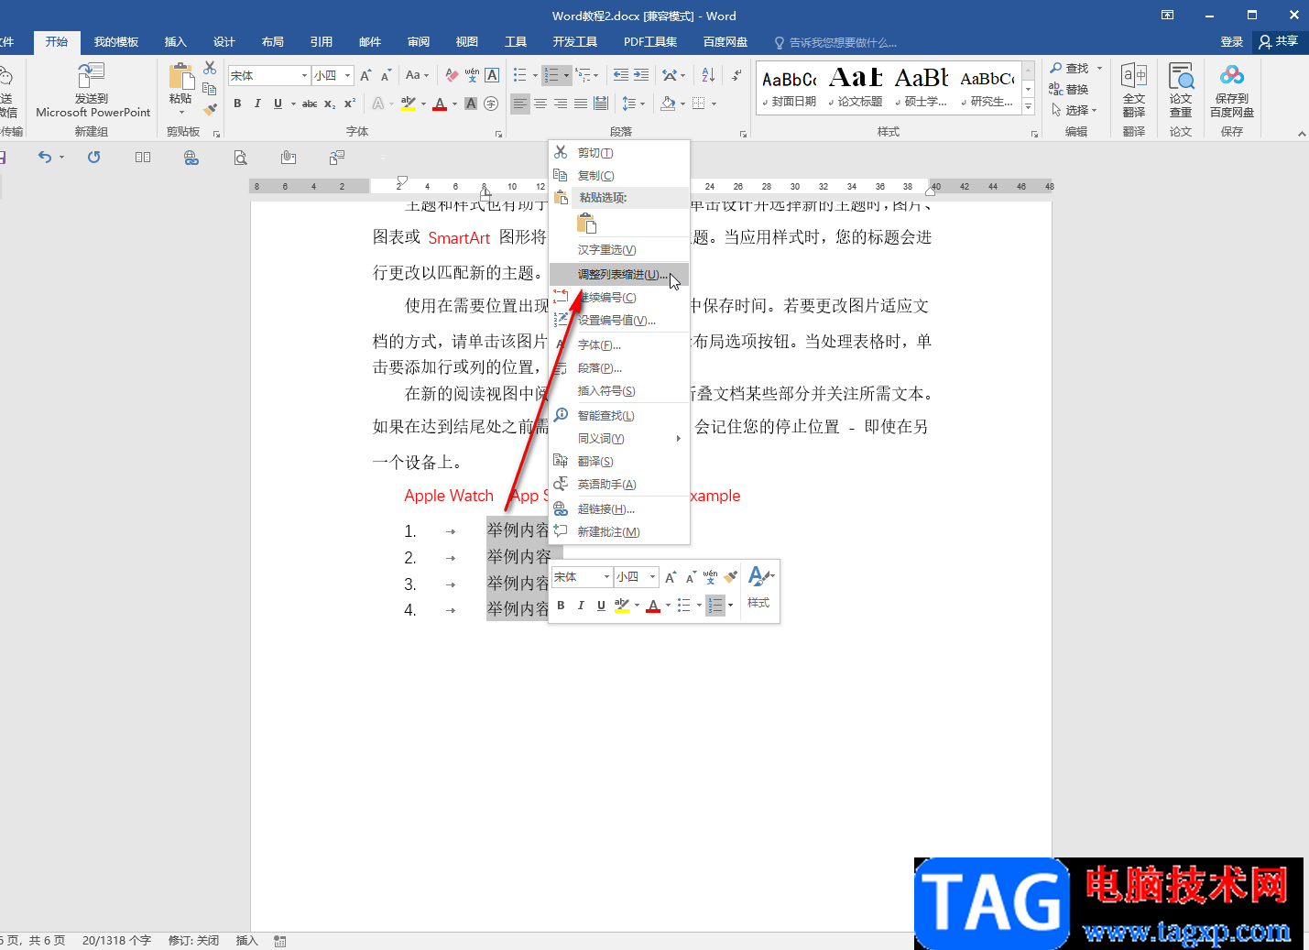
Task: Click red font color button in ribbon
Action: 440,104
